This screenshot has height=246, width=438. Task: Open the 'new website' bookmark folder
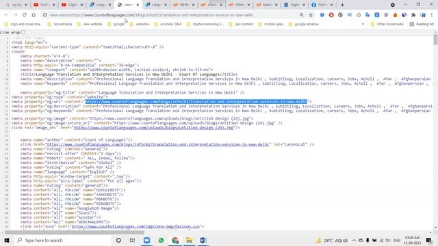pos(90,25)
